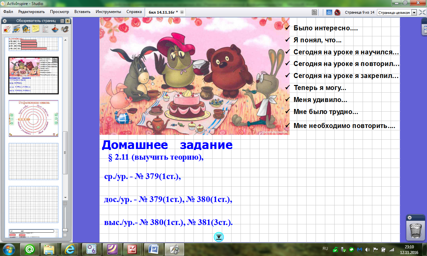Open page menu icon on selected thumbnail
427x256 pixels.
pyautogui.click(x=55, y=60)
